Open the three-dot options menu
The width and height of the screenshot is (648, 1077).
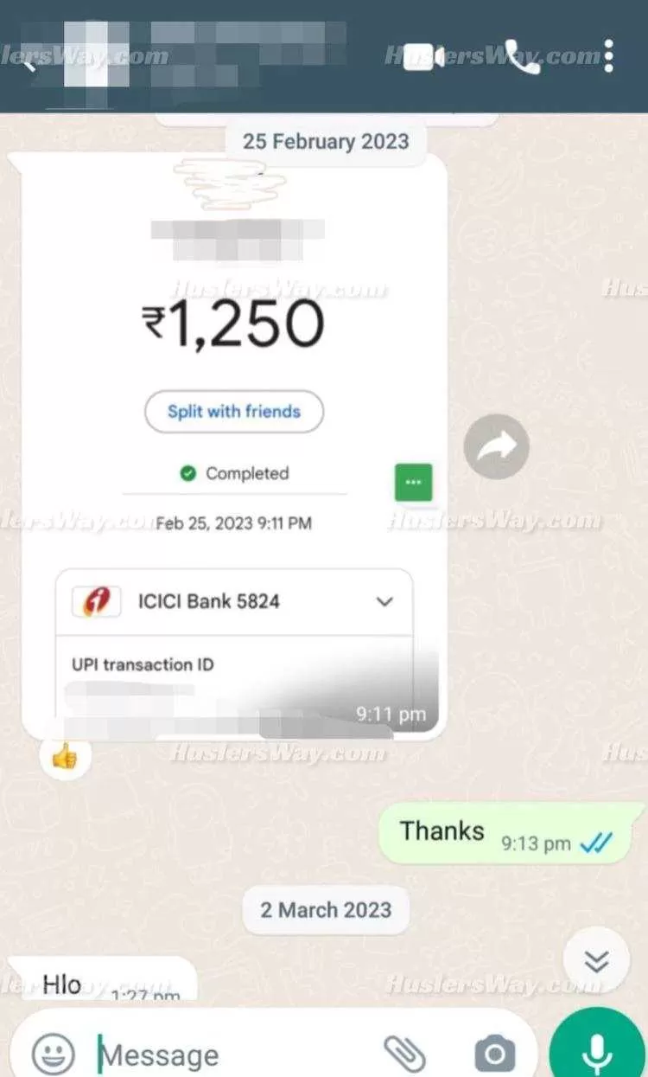pos(609,56)
